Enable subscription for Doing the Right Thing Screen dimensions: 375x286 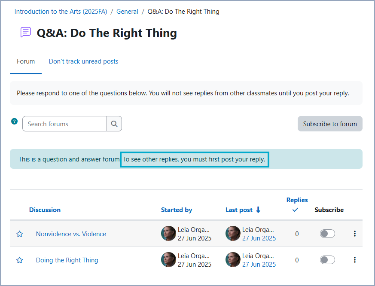[327, 259]
